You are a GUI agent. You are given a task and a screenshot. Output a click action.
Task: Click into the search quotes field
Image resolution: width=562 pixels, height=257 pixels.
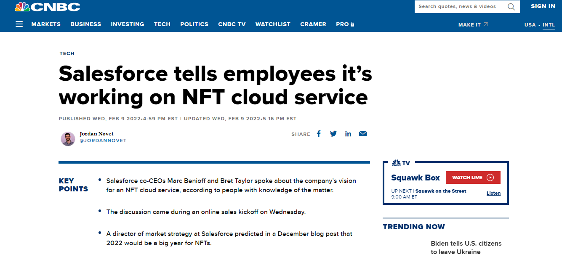461,7
